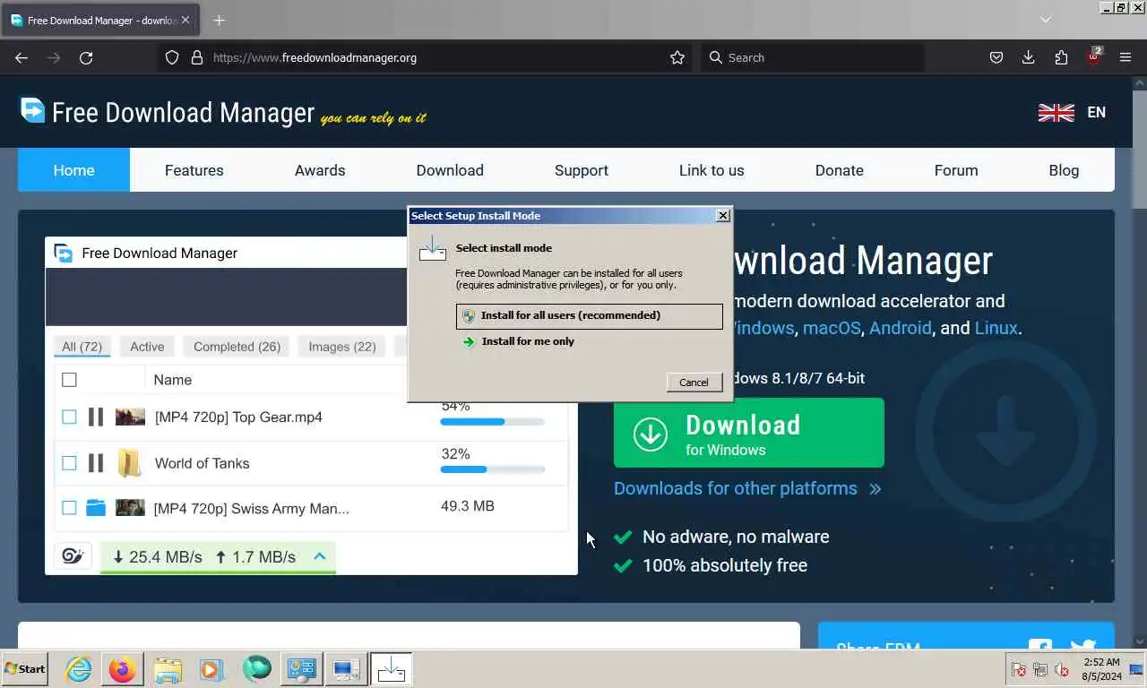This screenshot has width=1147, height=688.
Task: Open the list all tabs dropdown
Action: tap(1045, 20)
